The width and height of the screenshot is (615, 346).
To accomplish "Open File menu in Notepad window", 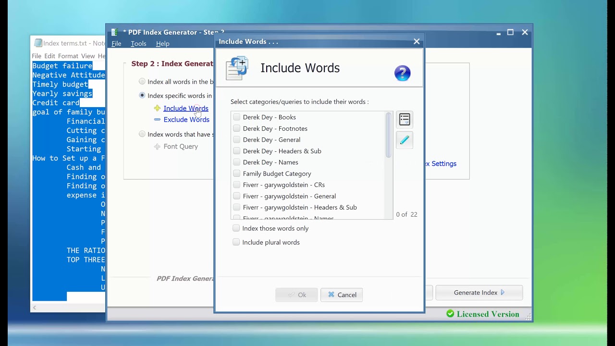I will 37,56.
